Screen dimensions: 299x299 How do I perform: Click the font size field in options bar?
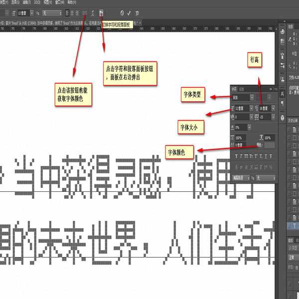[24, 13]
